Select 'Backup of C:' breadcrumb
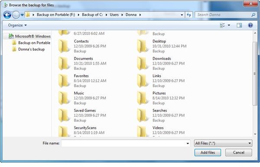Screen dimensions: 260x167 click(92, 15)
